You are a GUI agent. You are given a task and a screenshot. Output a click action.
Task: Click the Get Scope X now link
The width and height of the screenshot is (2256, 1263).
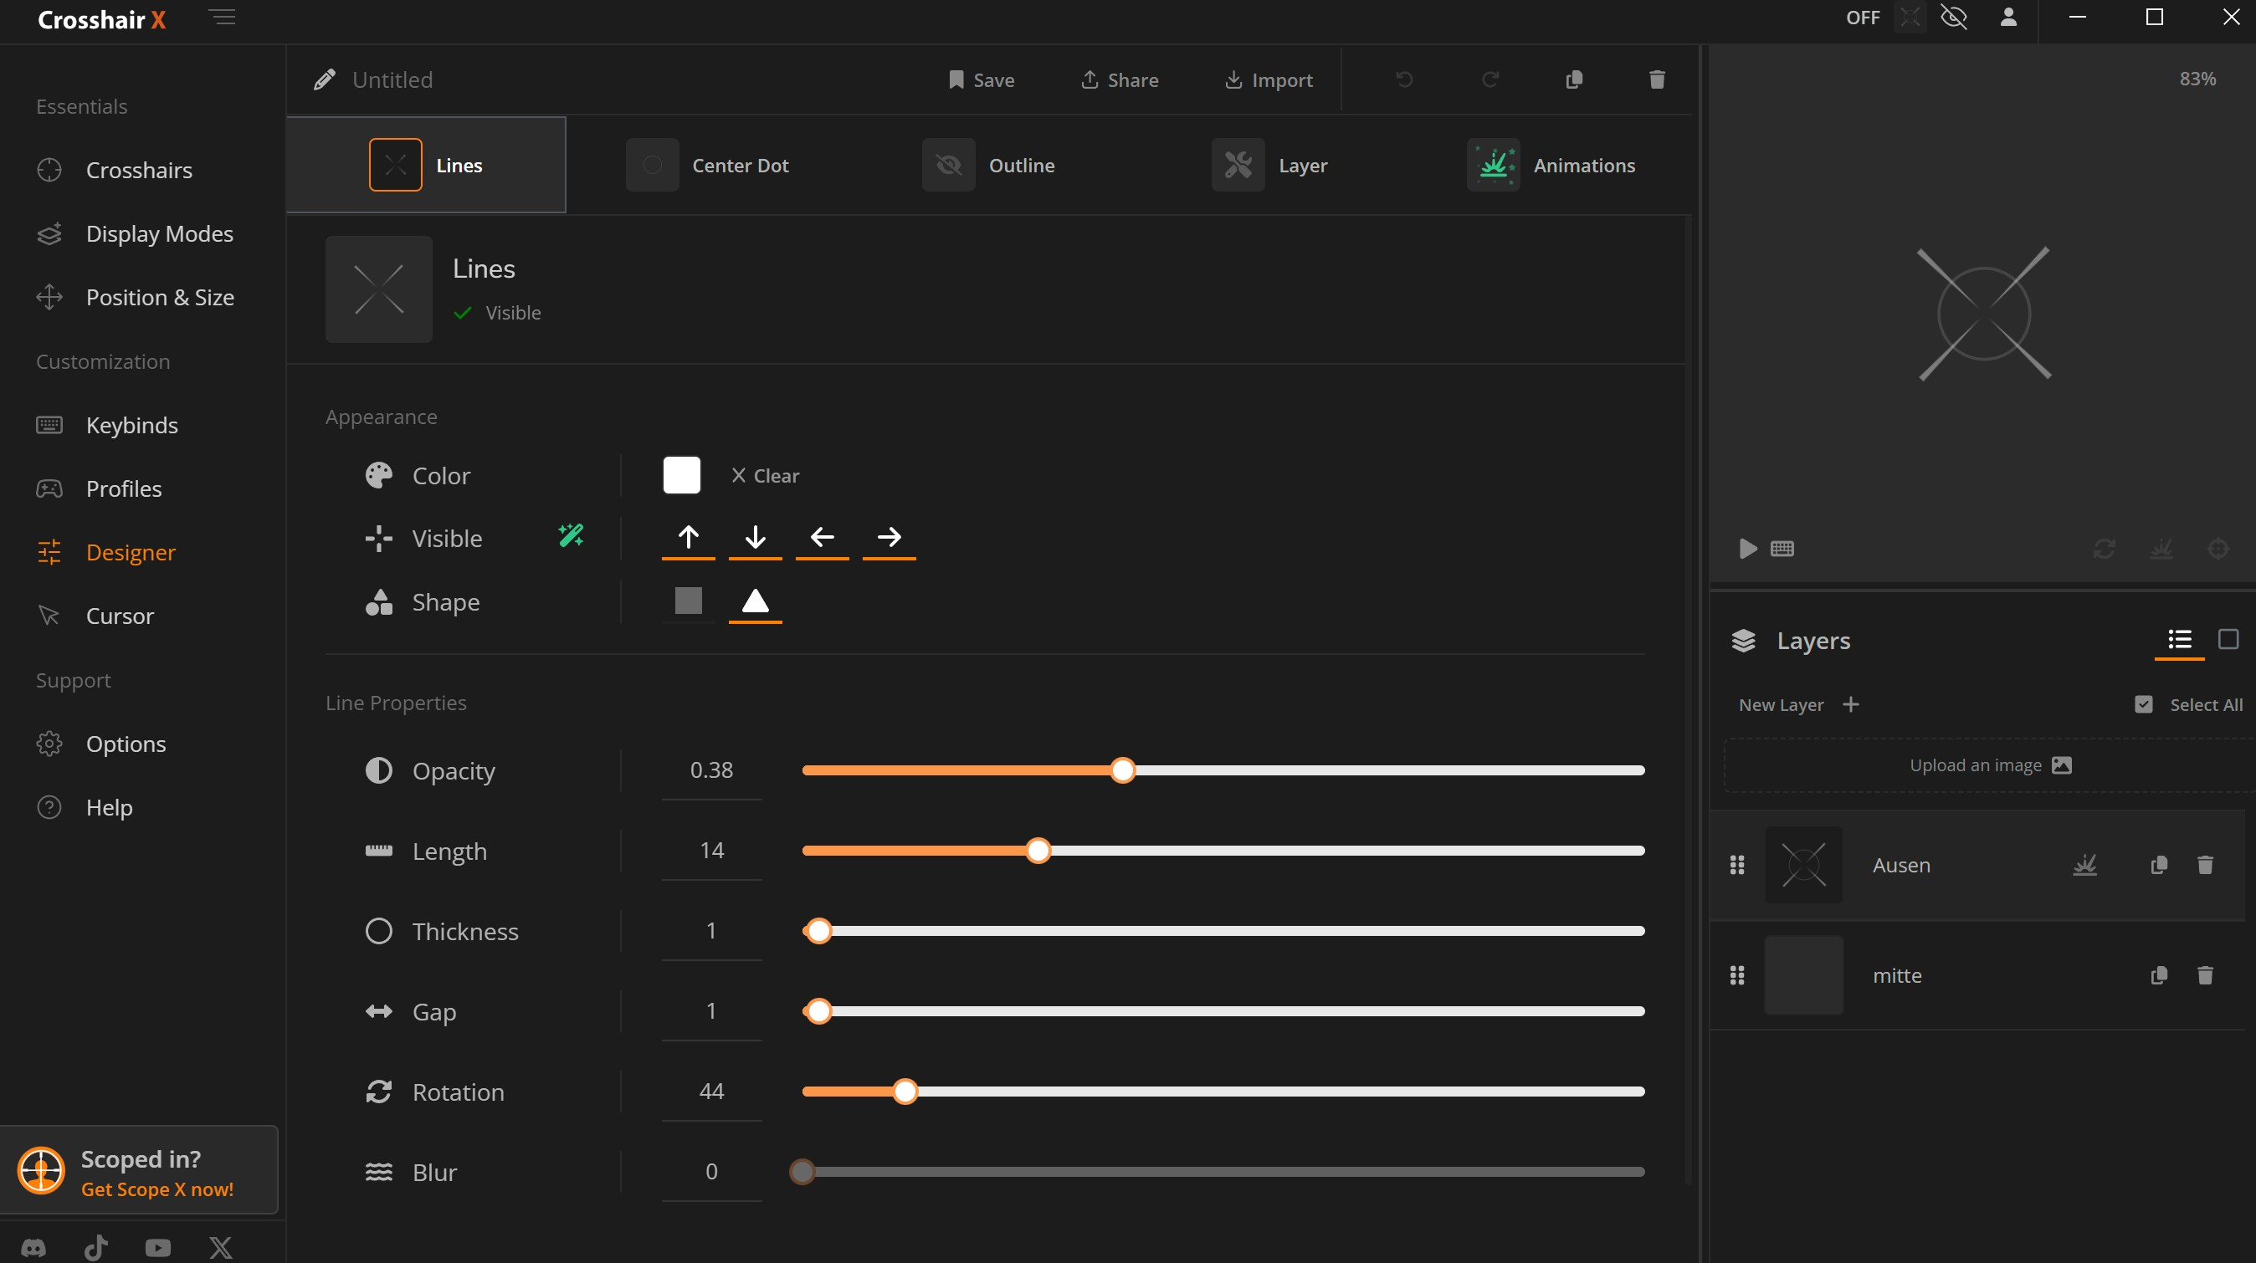pyautogui.click(x=157, y=1189)
